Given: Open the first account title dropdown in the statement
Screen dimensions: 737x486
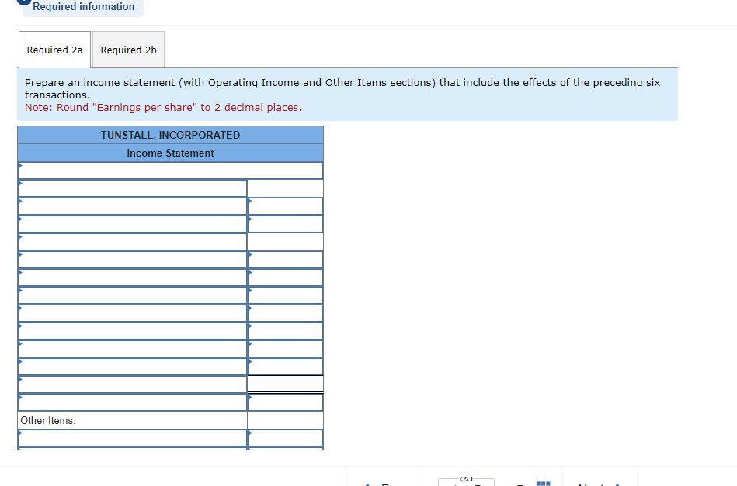Looking at the screenshot, I should coord(19,170).
